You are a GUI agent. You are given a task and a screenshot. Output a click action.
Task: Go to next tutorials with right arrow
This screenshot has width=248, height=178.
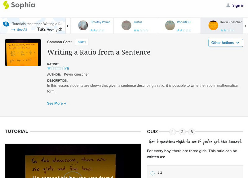click(x=246, y=26)
